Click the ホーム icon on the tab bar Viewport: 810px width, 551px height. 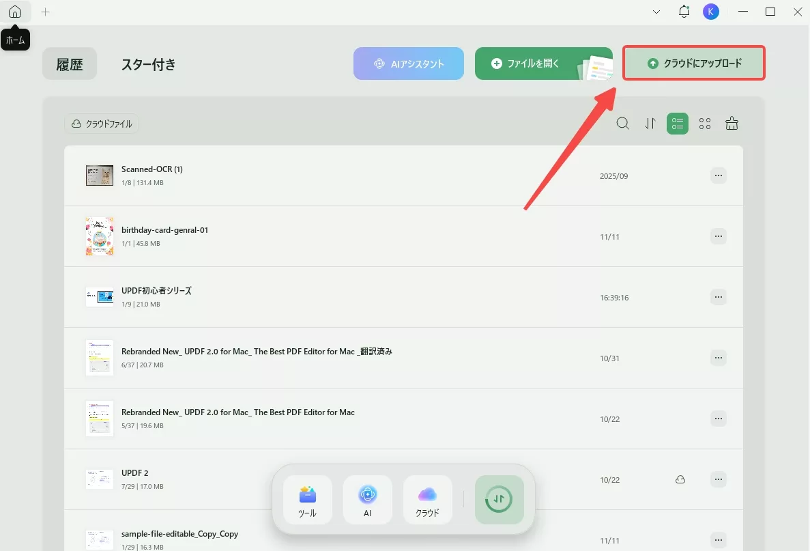click(15, 11)
